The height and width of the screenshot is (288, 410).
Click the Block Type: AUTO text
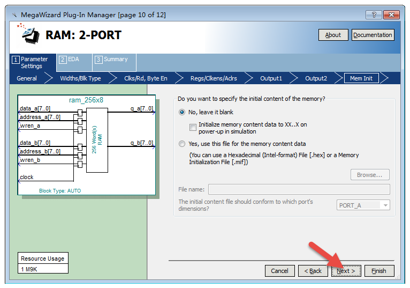[60, 191]
